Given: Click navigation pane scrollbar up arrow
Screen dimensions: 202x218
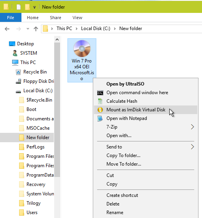Looking at the screenshot, I should [57, 39].
